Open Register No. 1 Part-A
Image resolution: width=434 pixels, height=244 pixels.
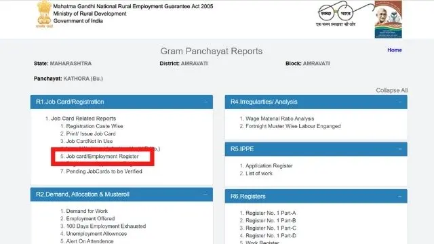pos(271,213)
